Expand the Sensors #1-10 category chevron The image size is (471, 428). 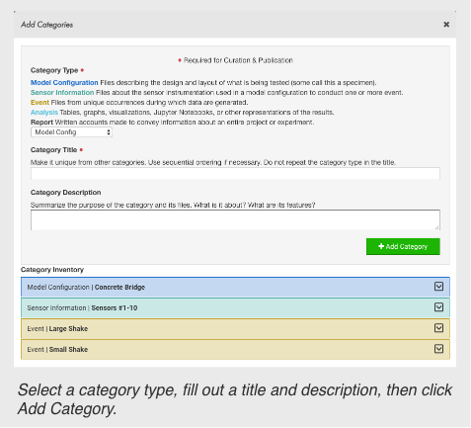(438, 307)
